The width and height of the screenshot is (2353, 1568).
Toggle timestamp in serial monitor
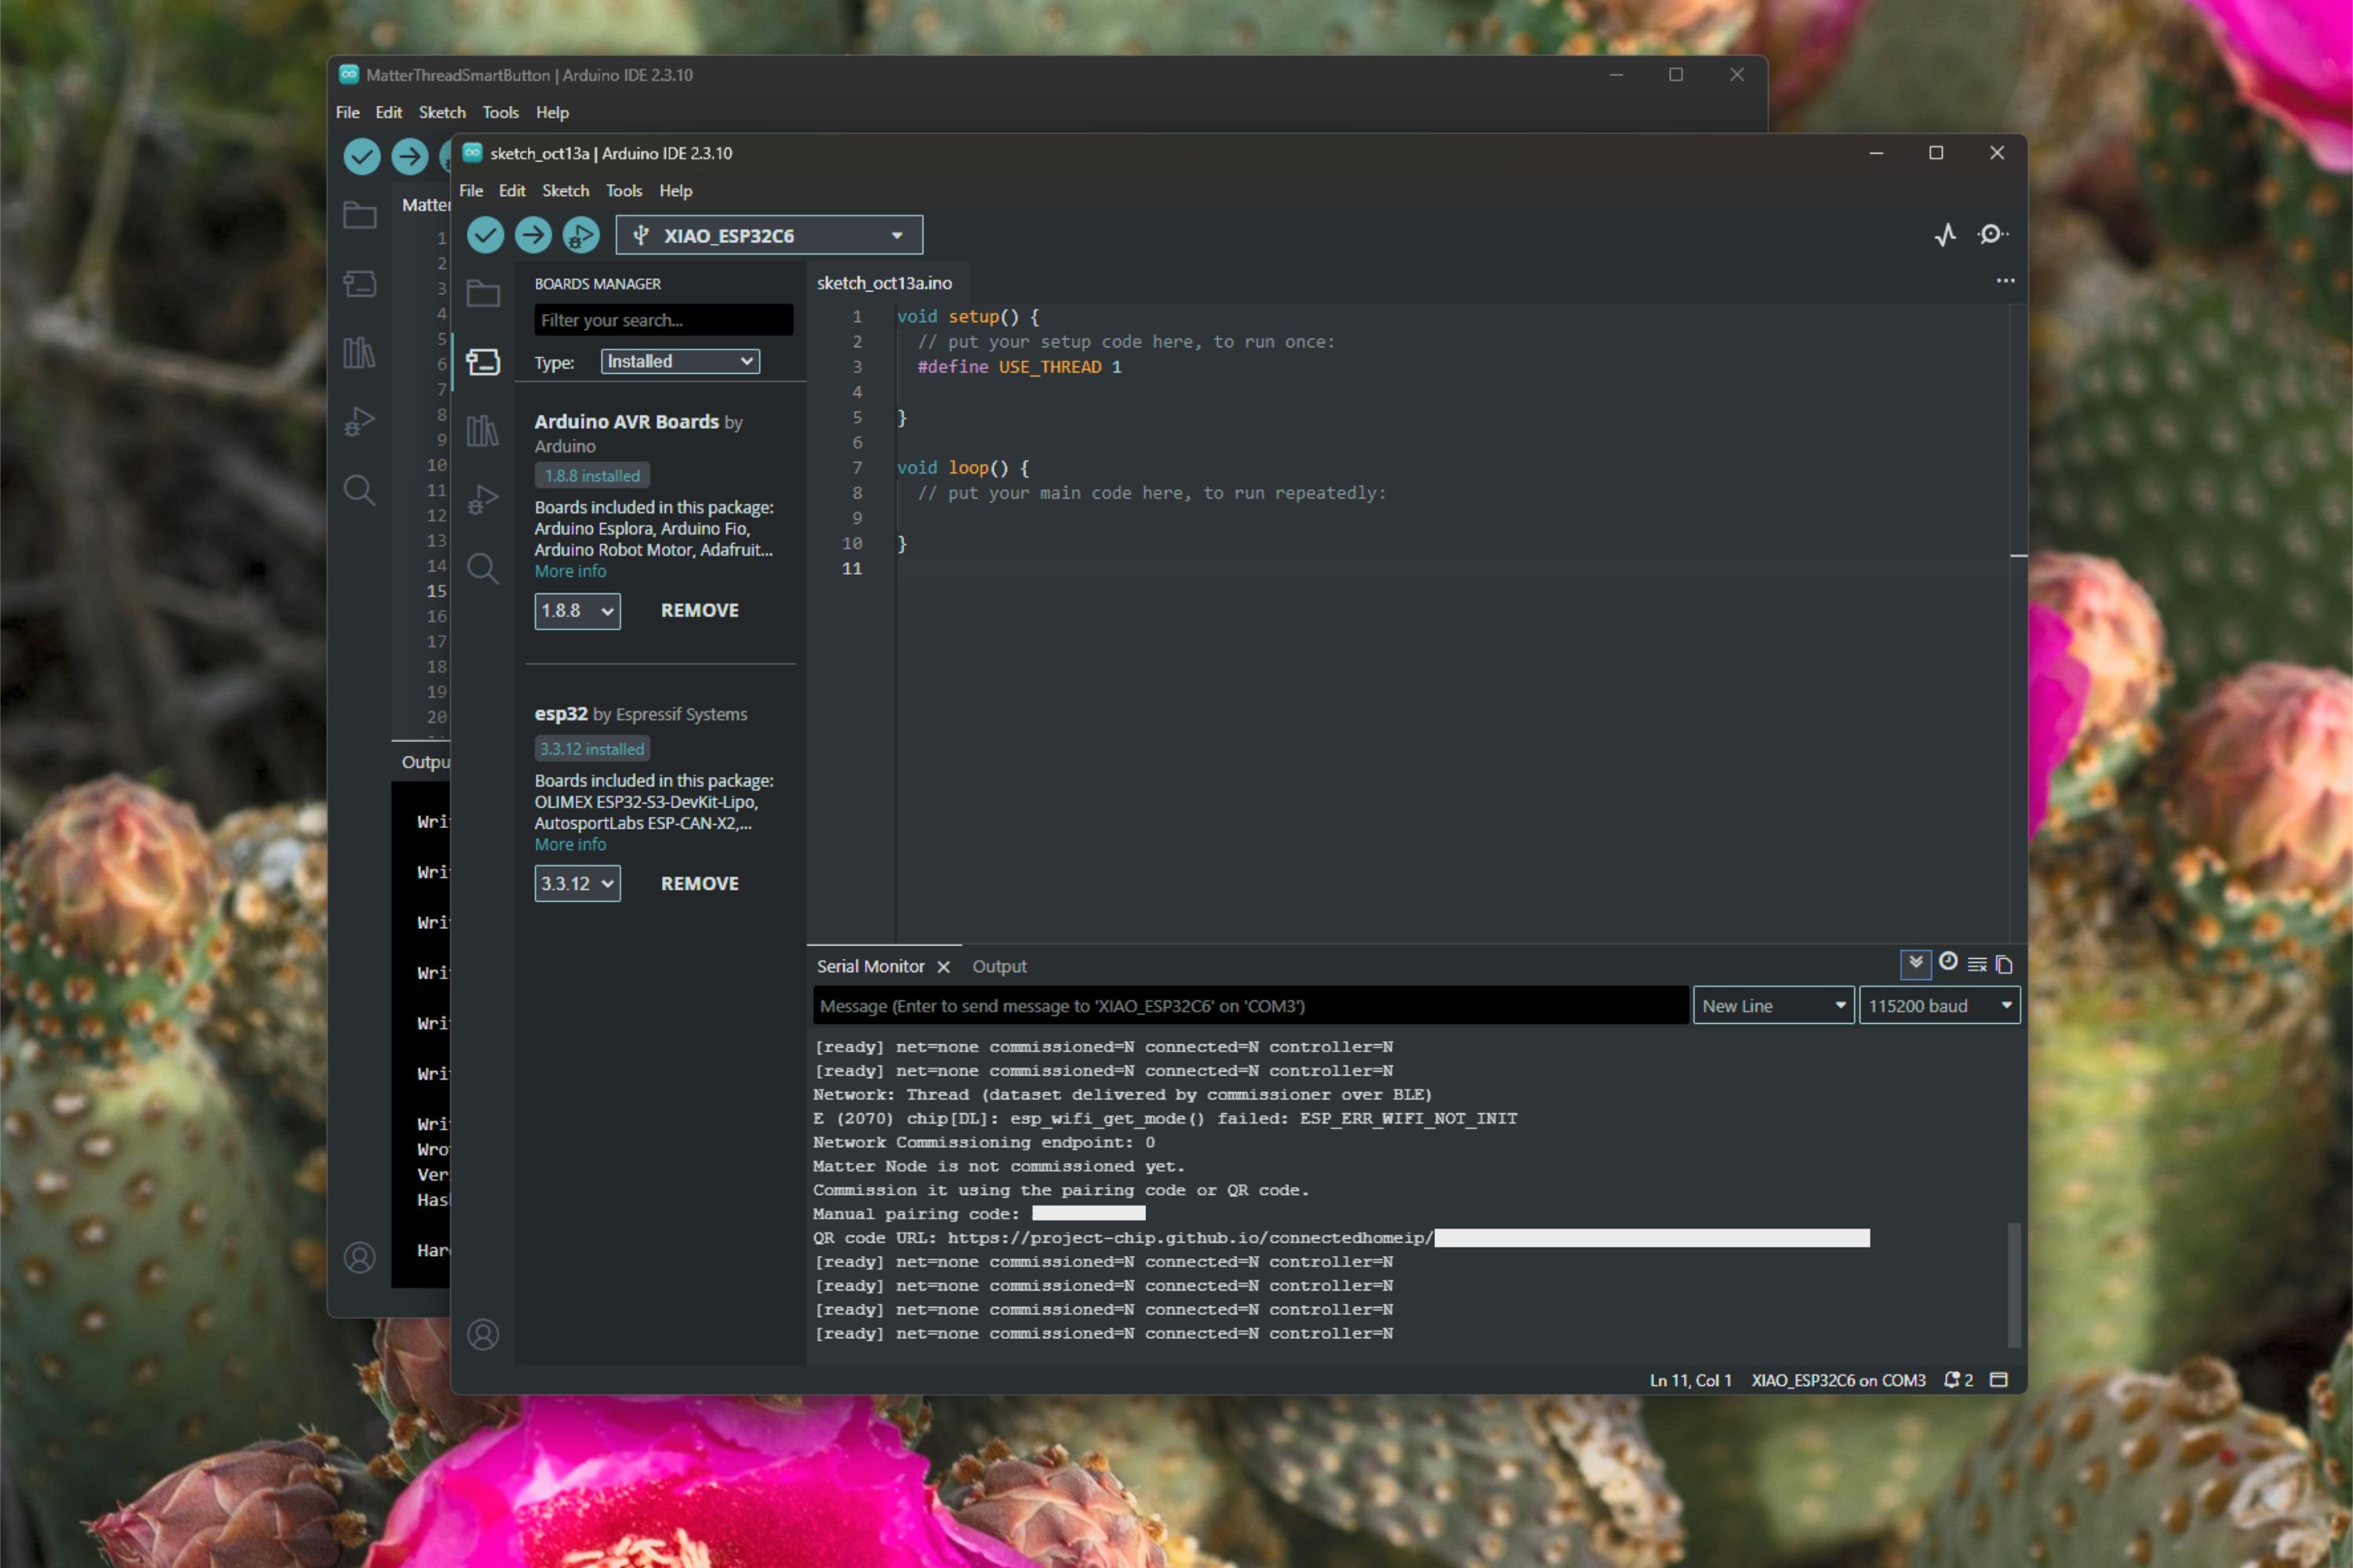1947,962
